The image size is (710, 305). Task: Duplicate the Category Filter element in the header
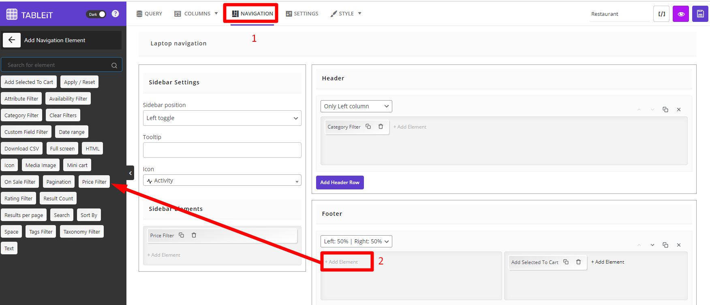click(x=368, y=127)
